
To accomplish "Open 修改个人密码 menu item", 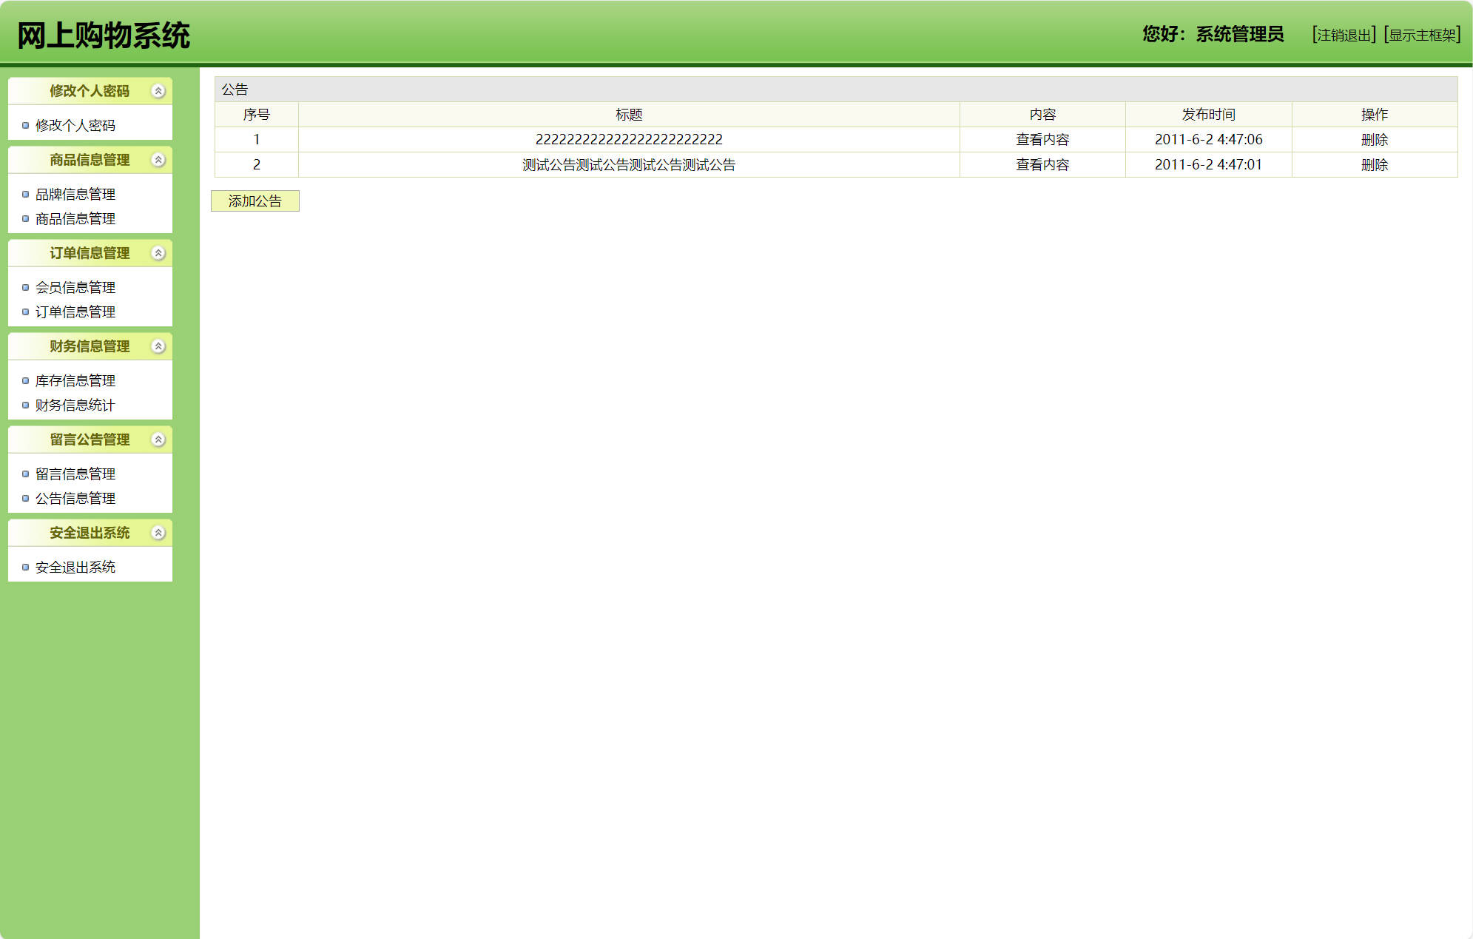I will coord(75,126).
